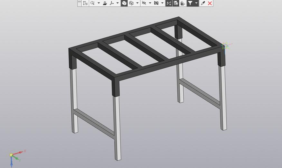
Task: Enable shaded solid cube display mode
Action: (x=124, y=3)
